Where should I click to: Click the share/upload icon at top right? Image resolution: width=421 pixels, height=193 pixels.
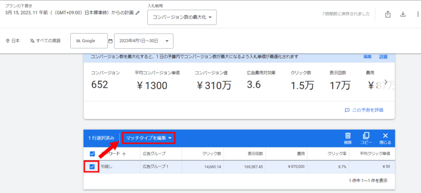pos(388,14)
